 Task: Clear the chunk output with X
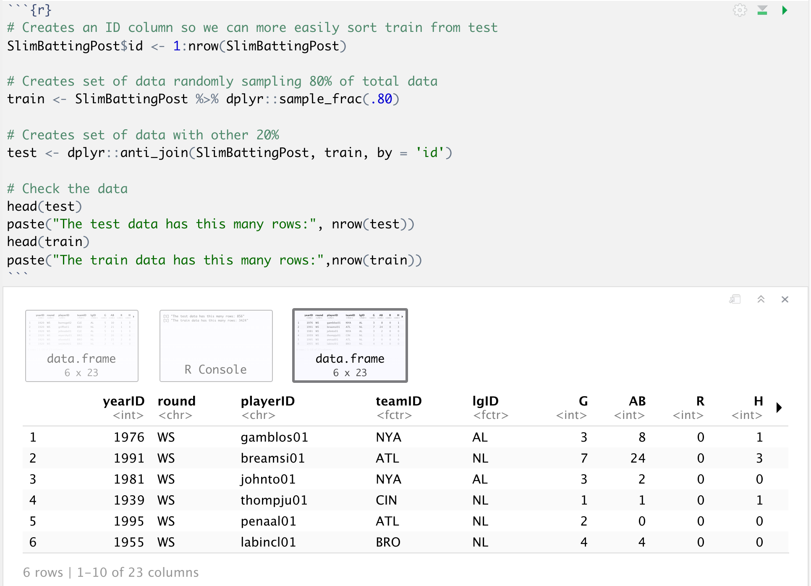[785, 299]
